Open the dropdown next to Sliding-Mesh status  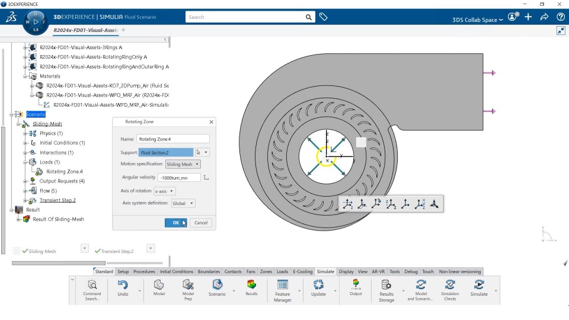[85, 248]
